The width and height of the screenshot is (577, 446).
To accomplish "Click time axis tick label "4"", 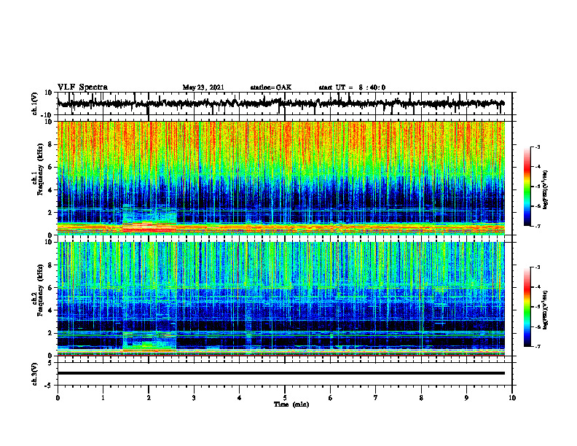I will click(x=240, y=398).
